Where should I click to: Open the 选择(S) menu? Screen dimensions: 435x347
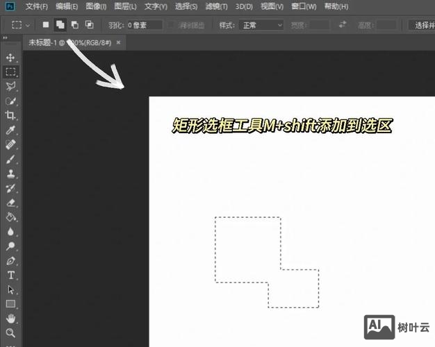coord(186,6)
